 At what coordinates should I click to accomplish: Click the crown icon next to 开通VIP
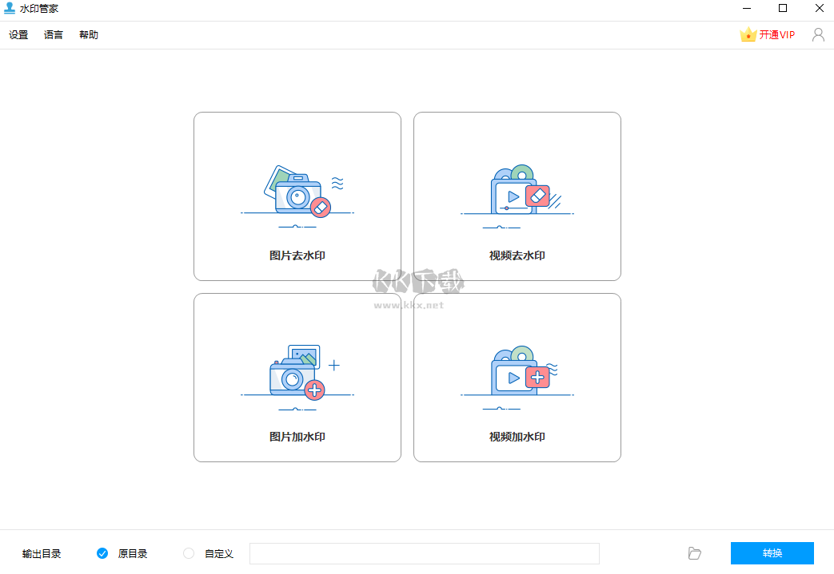748,34
